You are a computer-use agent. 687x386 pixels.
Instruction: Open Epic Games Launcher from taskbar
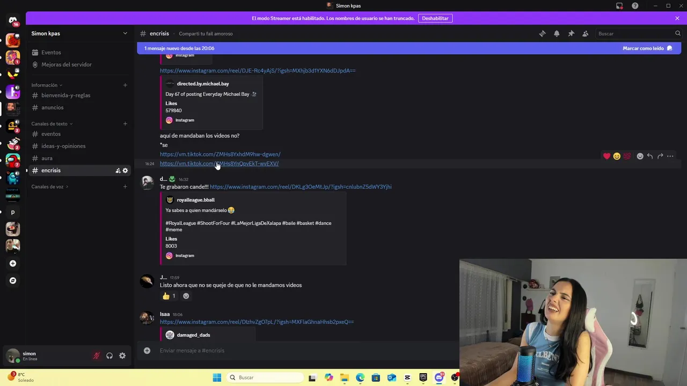[423, 377]
